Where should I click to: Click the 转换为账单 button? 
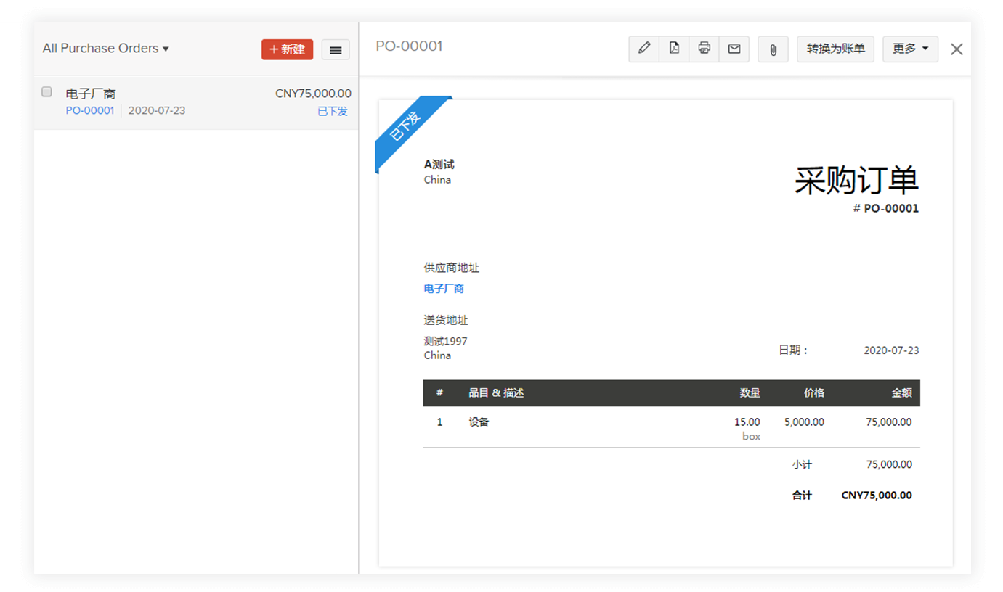tap(835, 49)
